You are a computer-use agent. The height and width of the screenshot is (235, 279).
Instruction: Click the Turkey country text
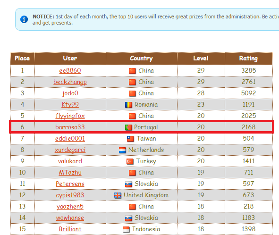[x=146, y=161]
